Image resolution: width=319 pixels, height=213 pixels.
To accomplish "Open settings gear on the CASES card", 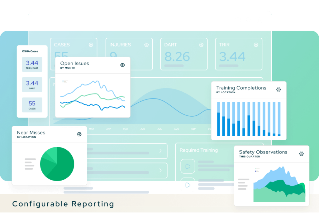I will coord(91,45).
